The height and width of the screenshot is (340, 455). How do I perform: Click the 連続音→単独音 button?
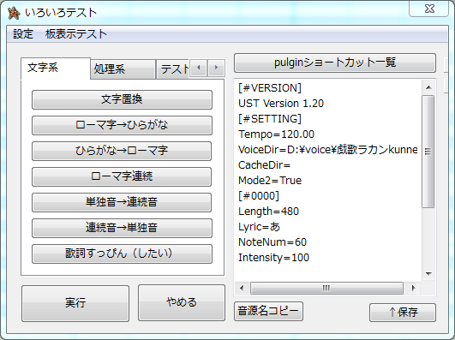point(122,228)
